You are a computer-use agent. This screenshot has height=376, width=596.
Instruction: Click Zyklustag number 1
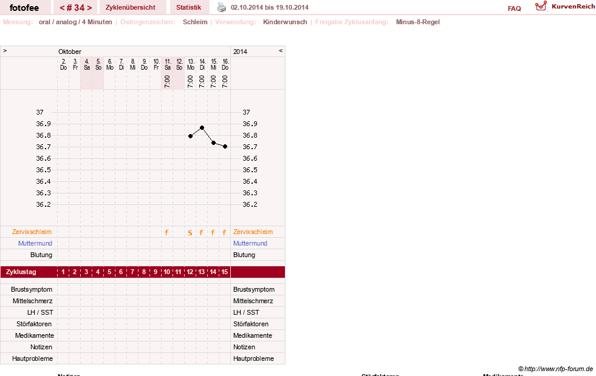[x=63, y=272]
